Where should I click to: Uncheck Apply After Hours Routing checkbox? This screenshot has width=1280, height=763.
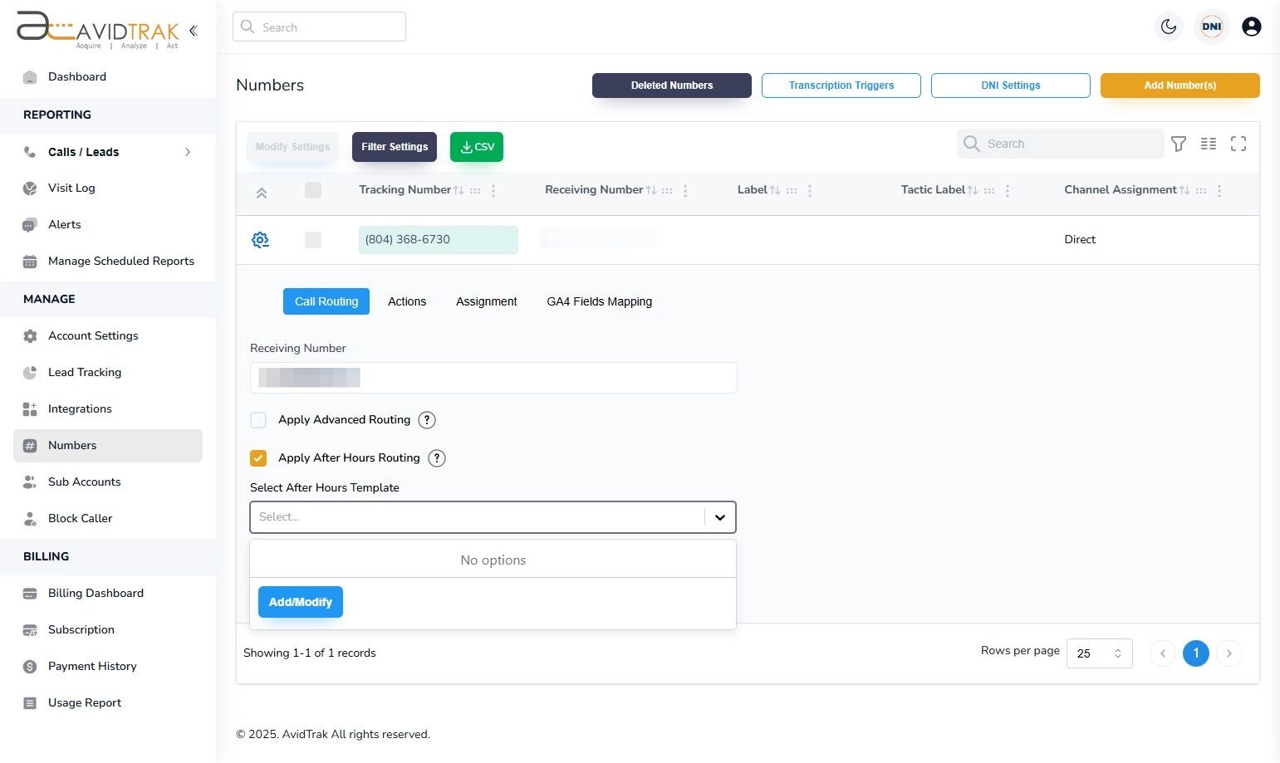(x=258, y=458)
